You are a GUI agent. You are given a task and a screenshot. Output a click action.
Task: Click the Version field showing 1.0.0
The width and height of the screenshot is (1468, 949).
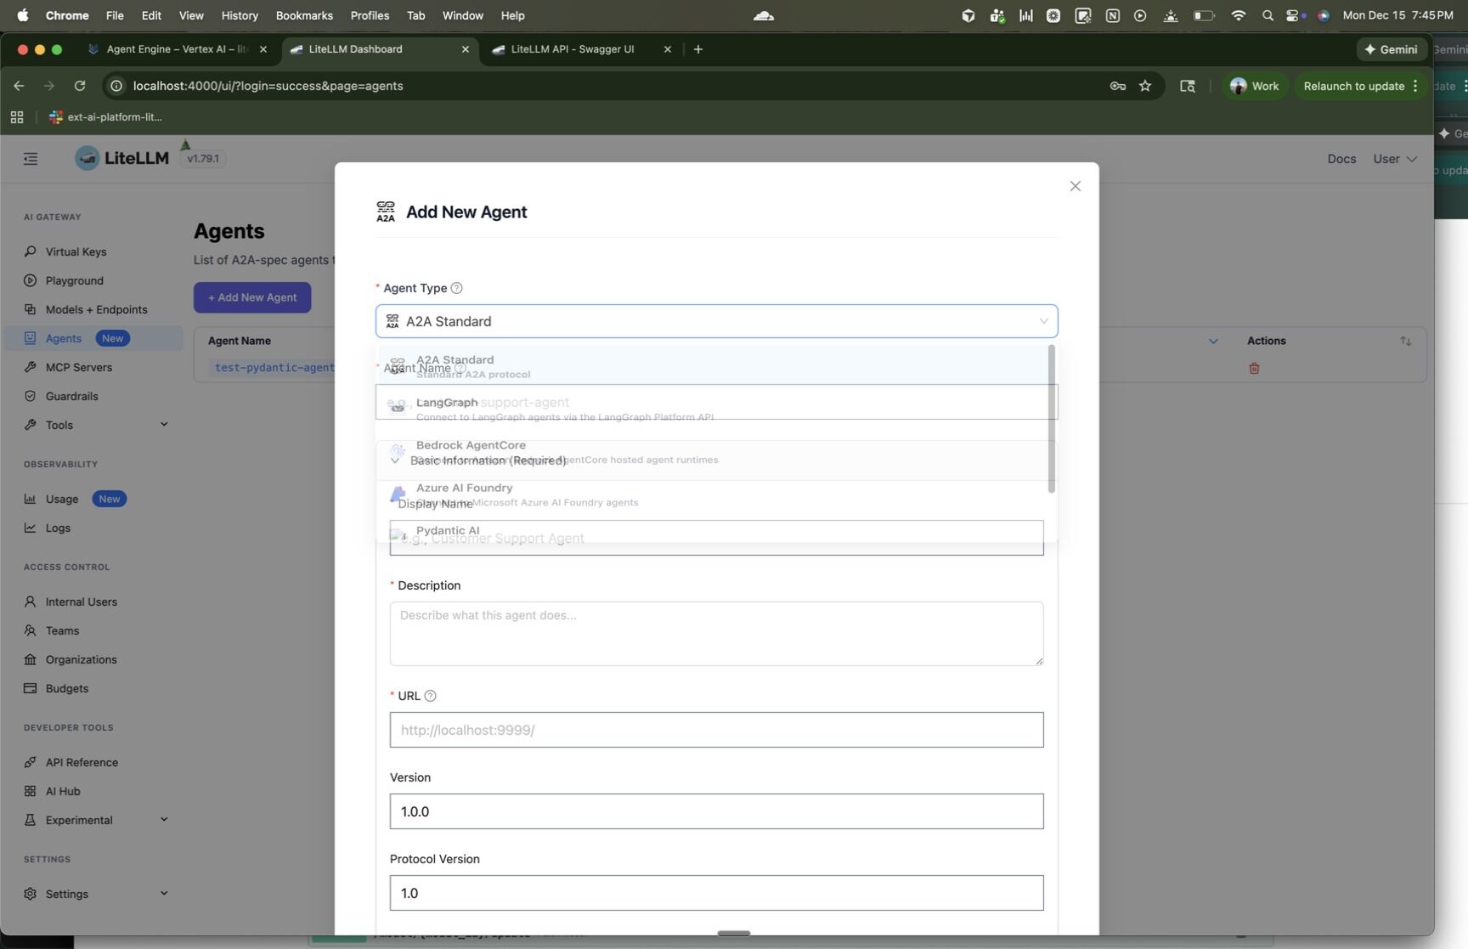pyautogui.click(x=717, y=811)
